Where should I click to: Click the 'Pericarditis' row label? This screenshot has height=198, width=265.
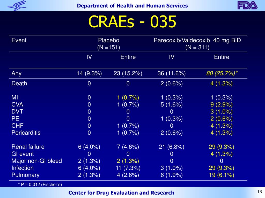[26, 133]
